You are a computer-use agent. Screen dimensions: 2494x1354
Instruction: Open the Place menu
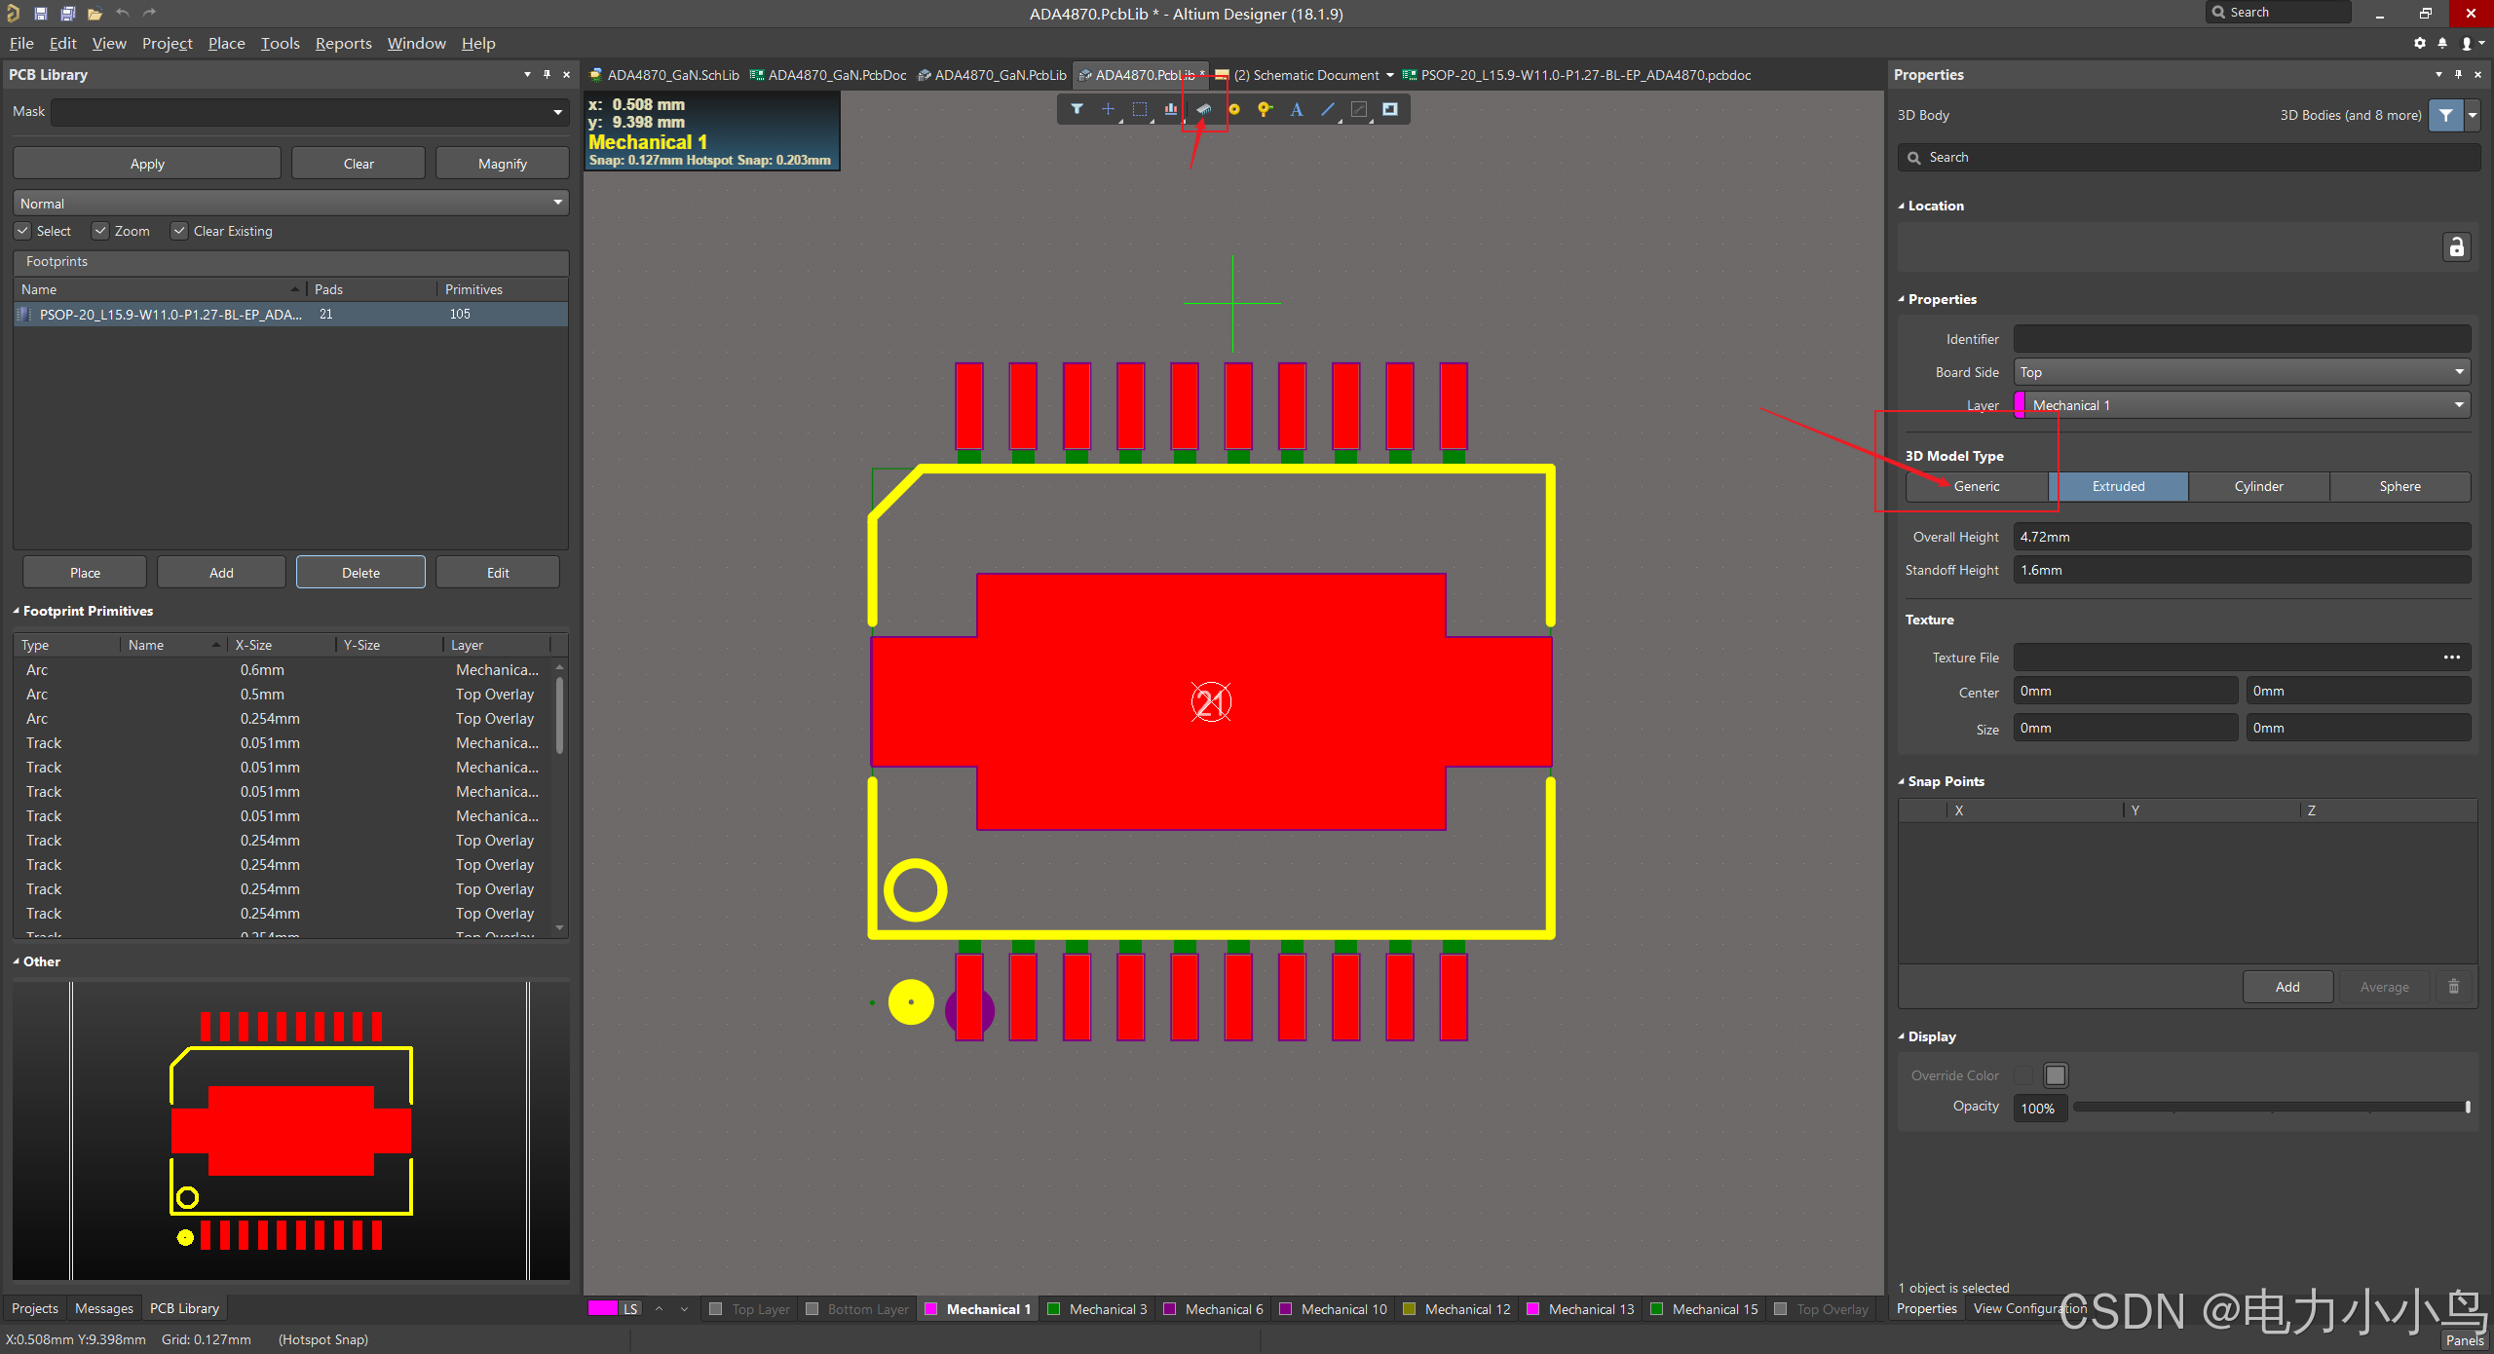tap(226, 43)
